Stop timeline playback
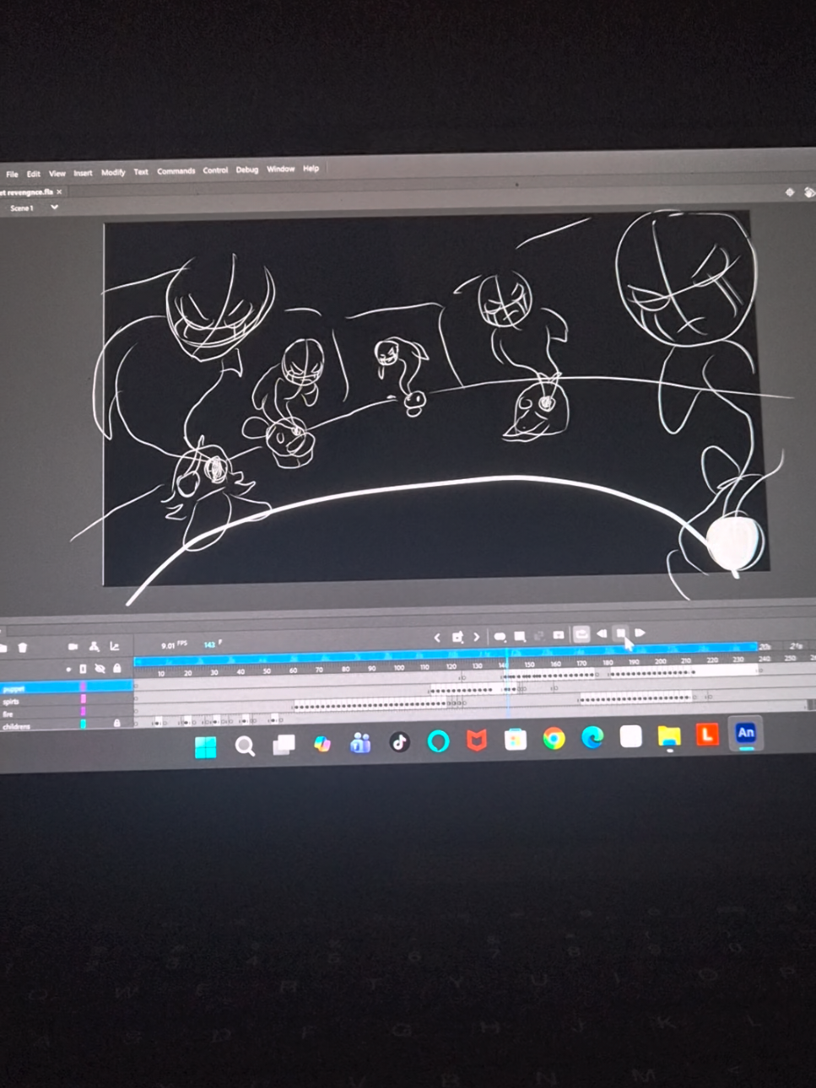Screen dimensions: 816x1088 621,633
